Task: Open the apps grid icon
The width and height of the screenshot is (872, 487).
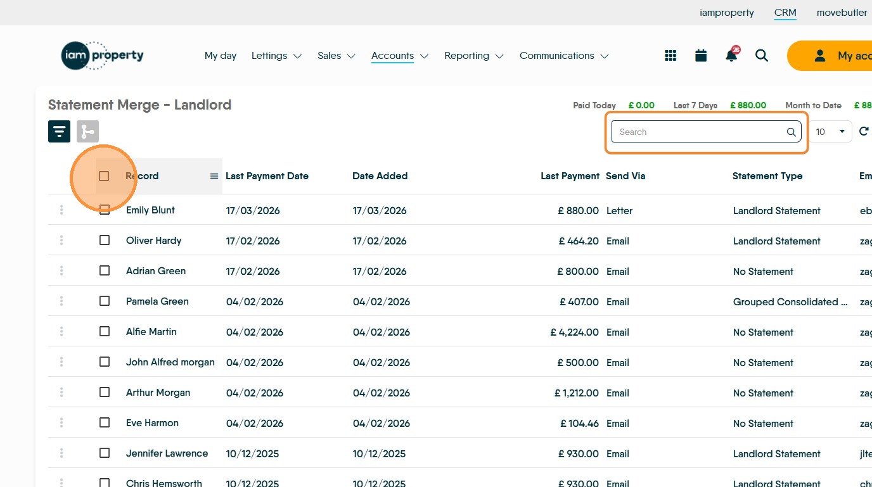Action: (x=670, y=56)
